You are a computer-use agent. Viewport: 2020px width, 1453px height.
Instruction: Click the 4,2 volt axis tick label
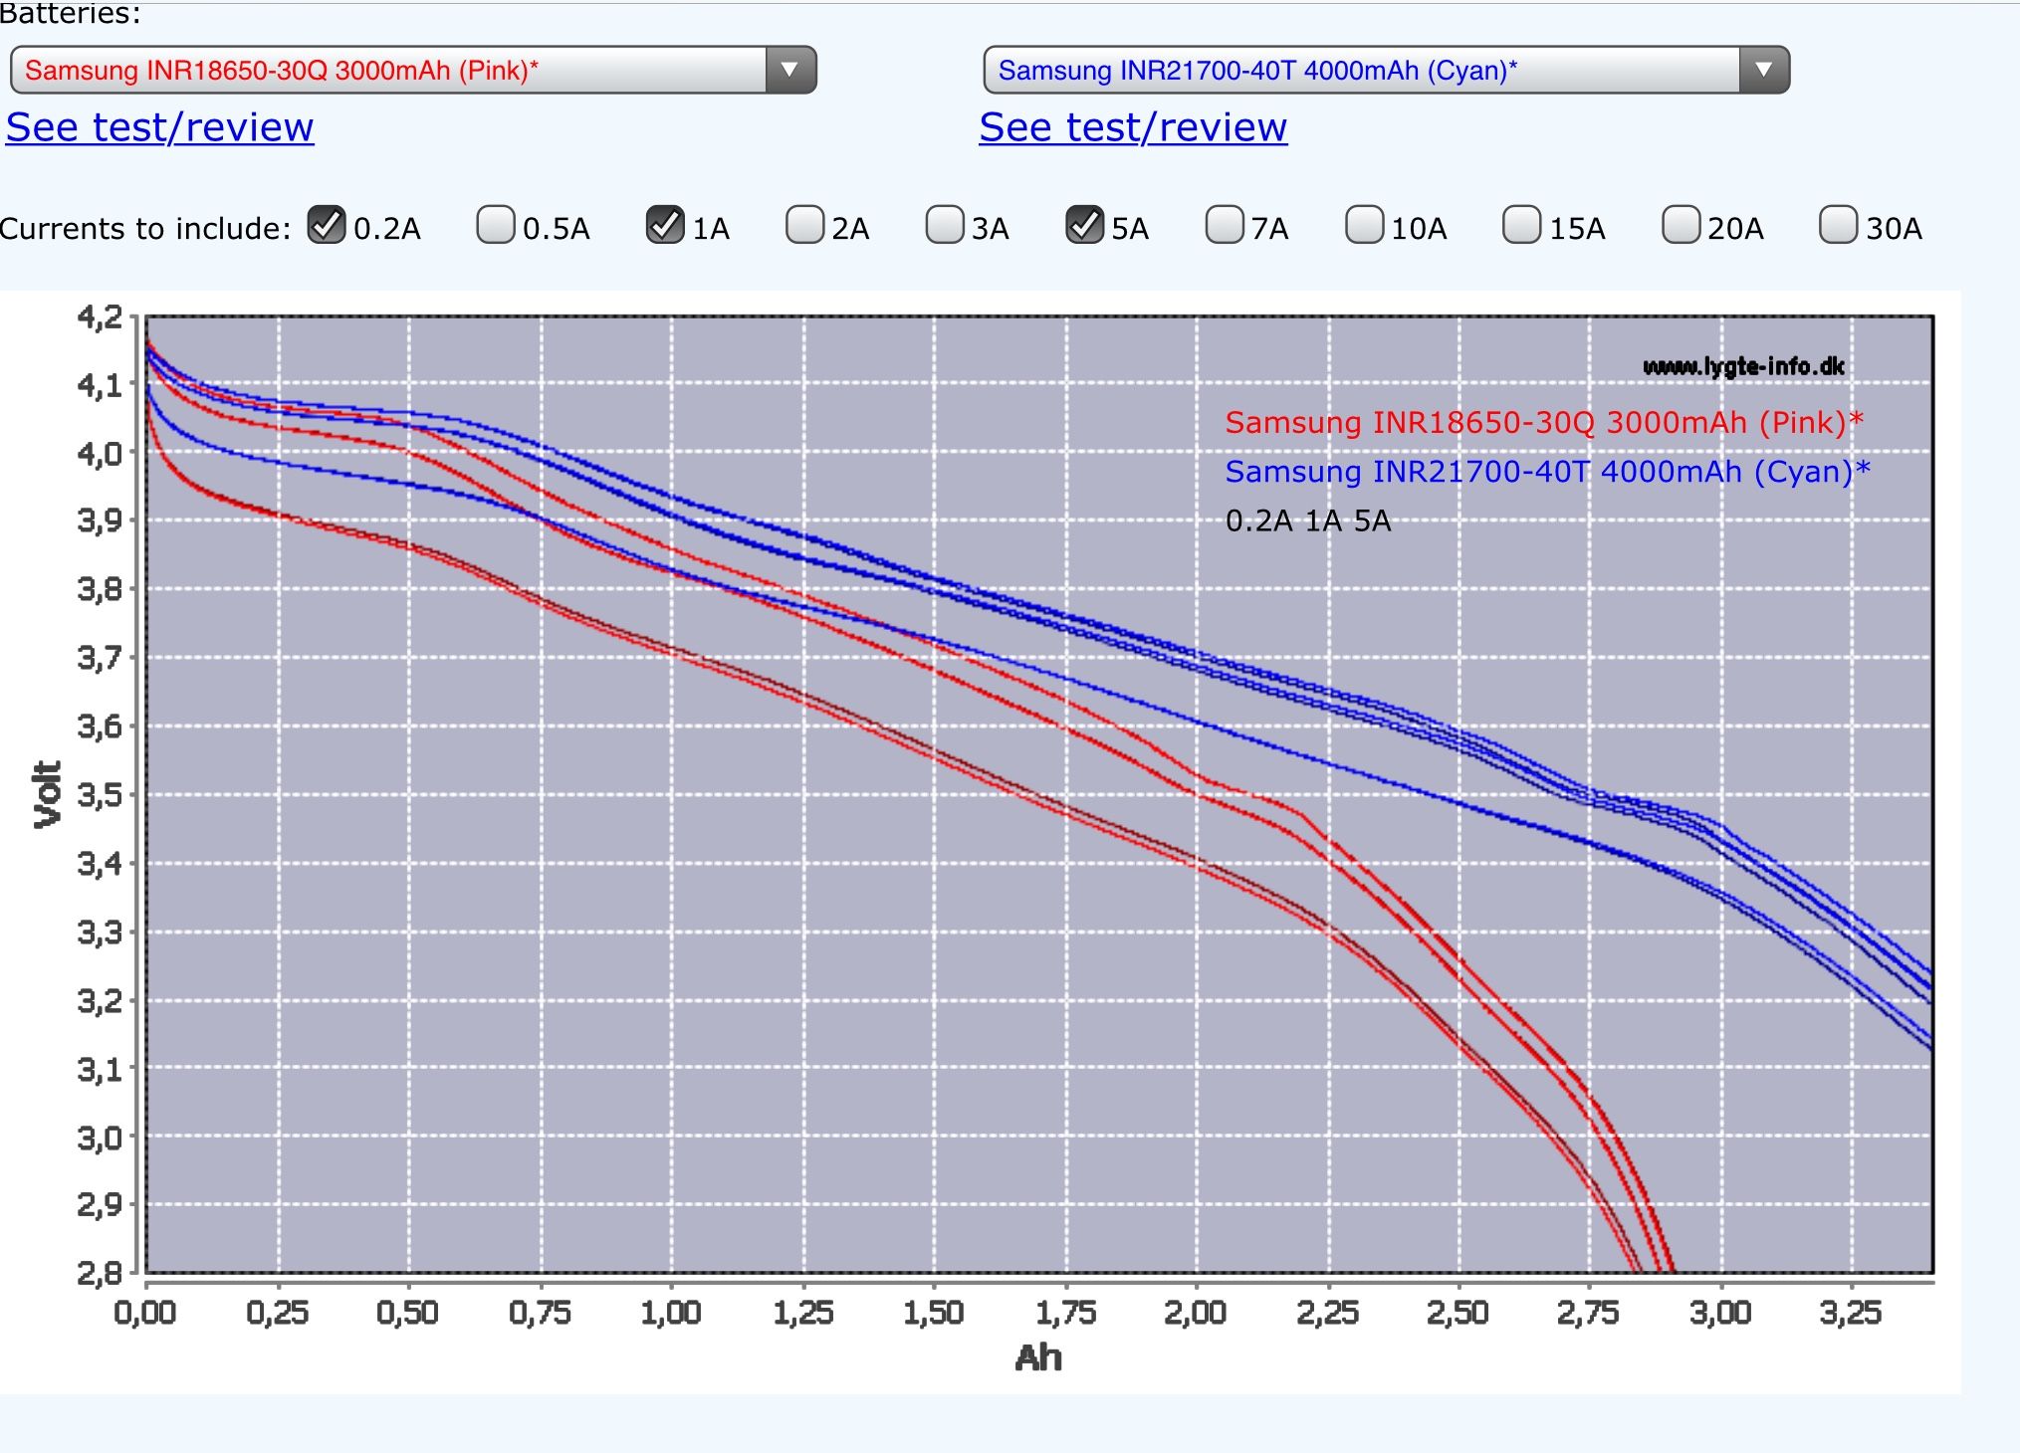[x=100, y=318]
